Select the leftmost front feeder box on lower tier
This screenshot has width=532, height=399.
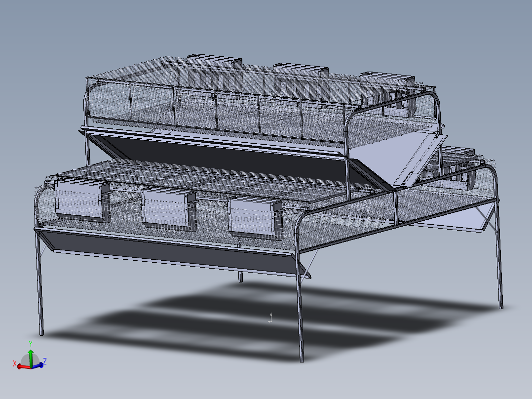(81, 200)
